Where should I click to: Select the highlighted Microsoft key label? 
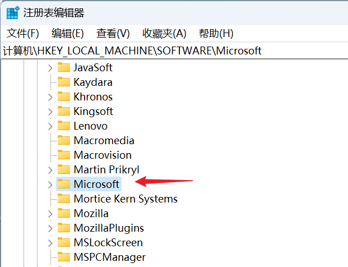pos(96,184)
